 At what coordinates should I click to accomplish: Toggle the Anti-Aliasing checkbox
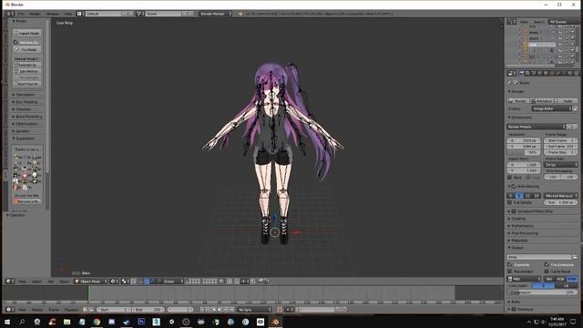click(514, 186)
